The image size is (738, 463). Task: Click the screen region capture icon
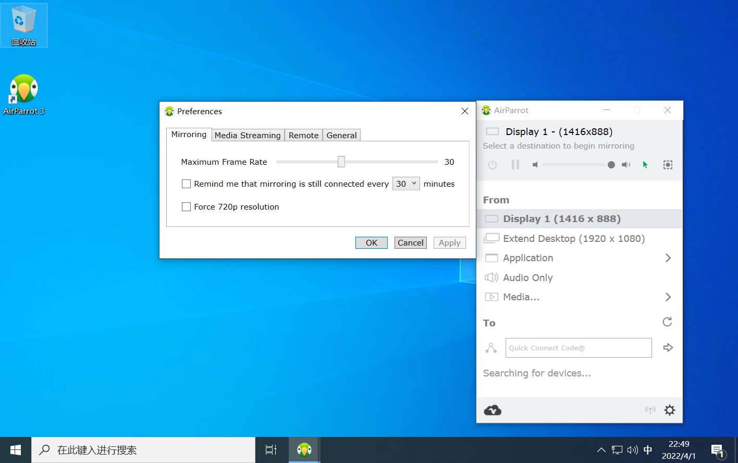pyautogui.click(x=668, y=165)
